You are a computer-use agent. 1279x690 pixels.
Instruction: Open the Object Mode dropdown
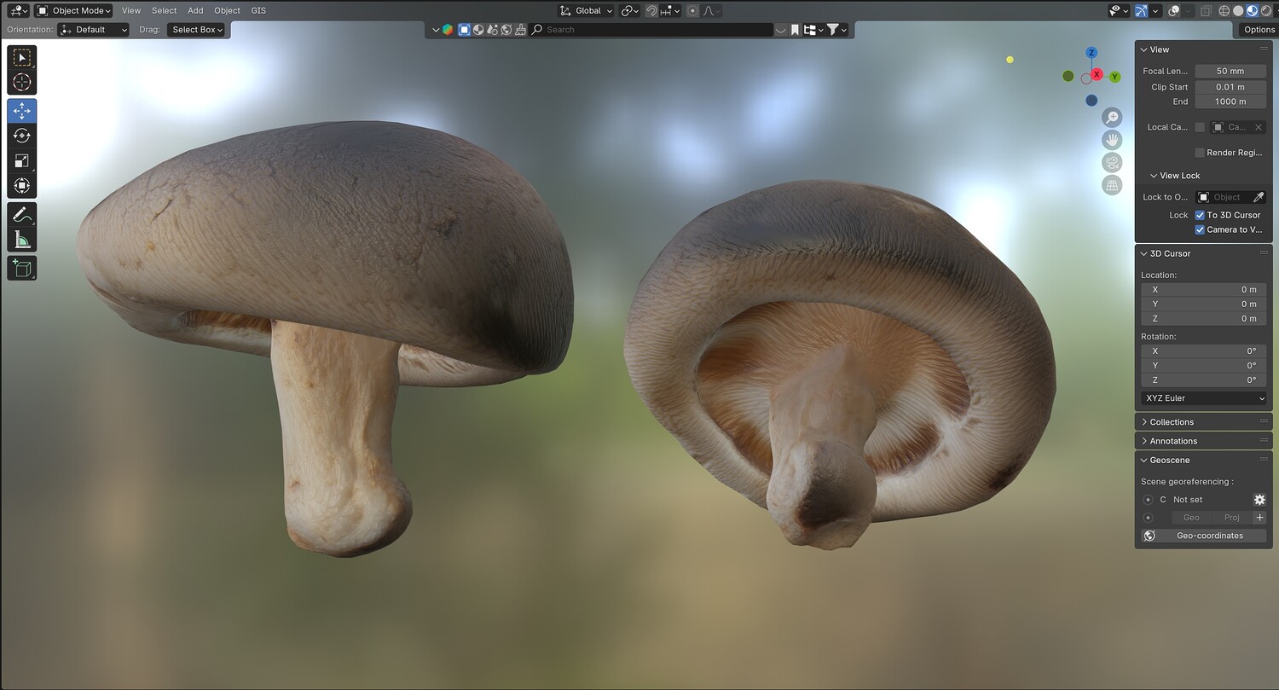74,11
